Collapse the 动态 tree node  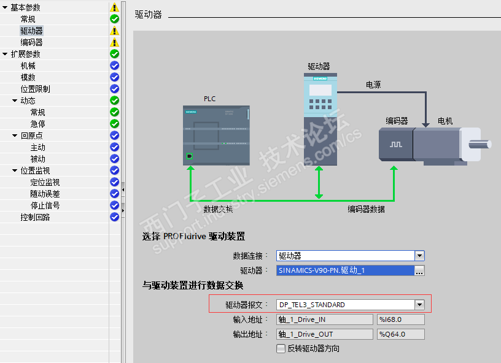point(15,101)
